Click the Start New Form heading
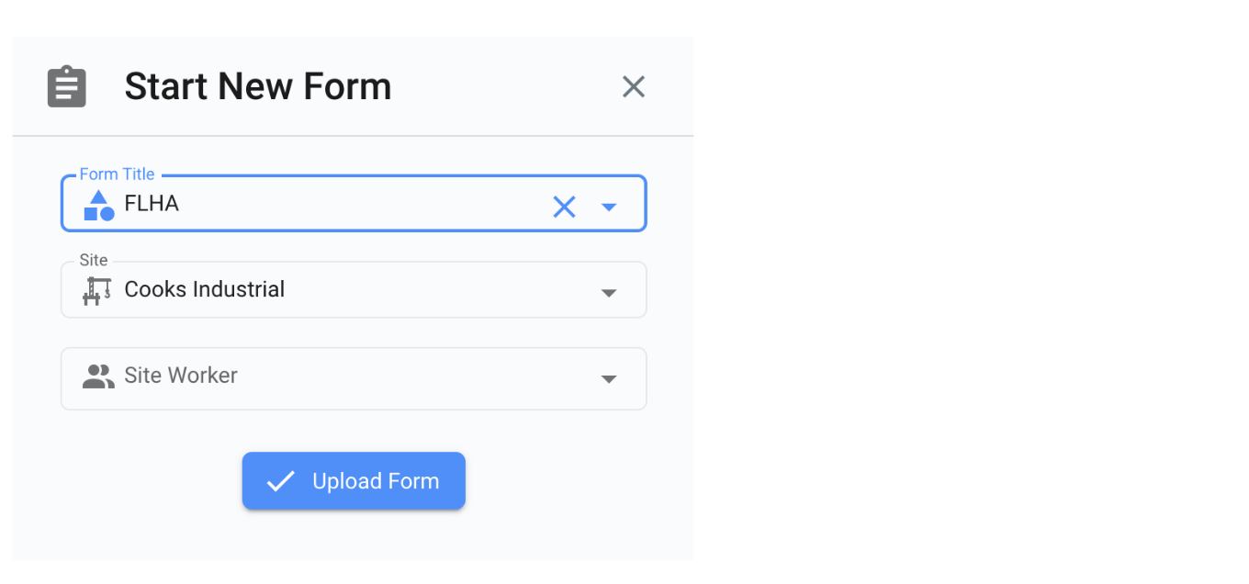Screen dimensions: 1249x584 [258, 87]
